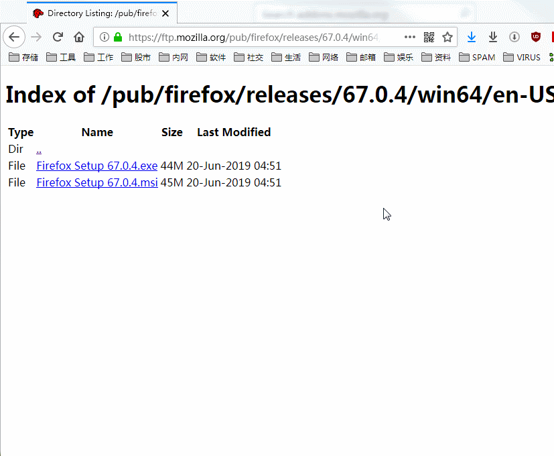
Task: Open the browser home page
Action: click(79, 37)
